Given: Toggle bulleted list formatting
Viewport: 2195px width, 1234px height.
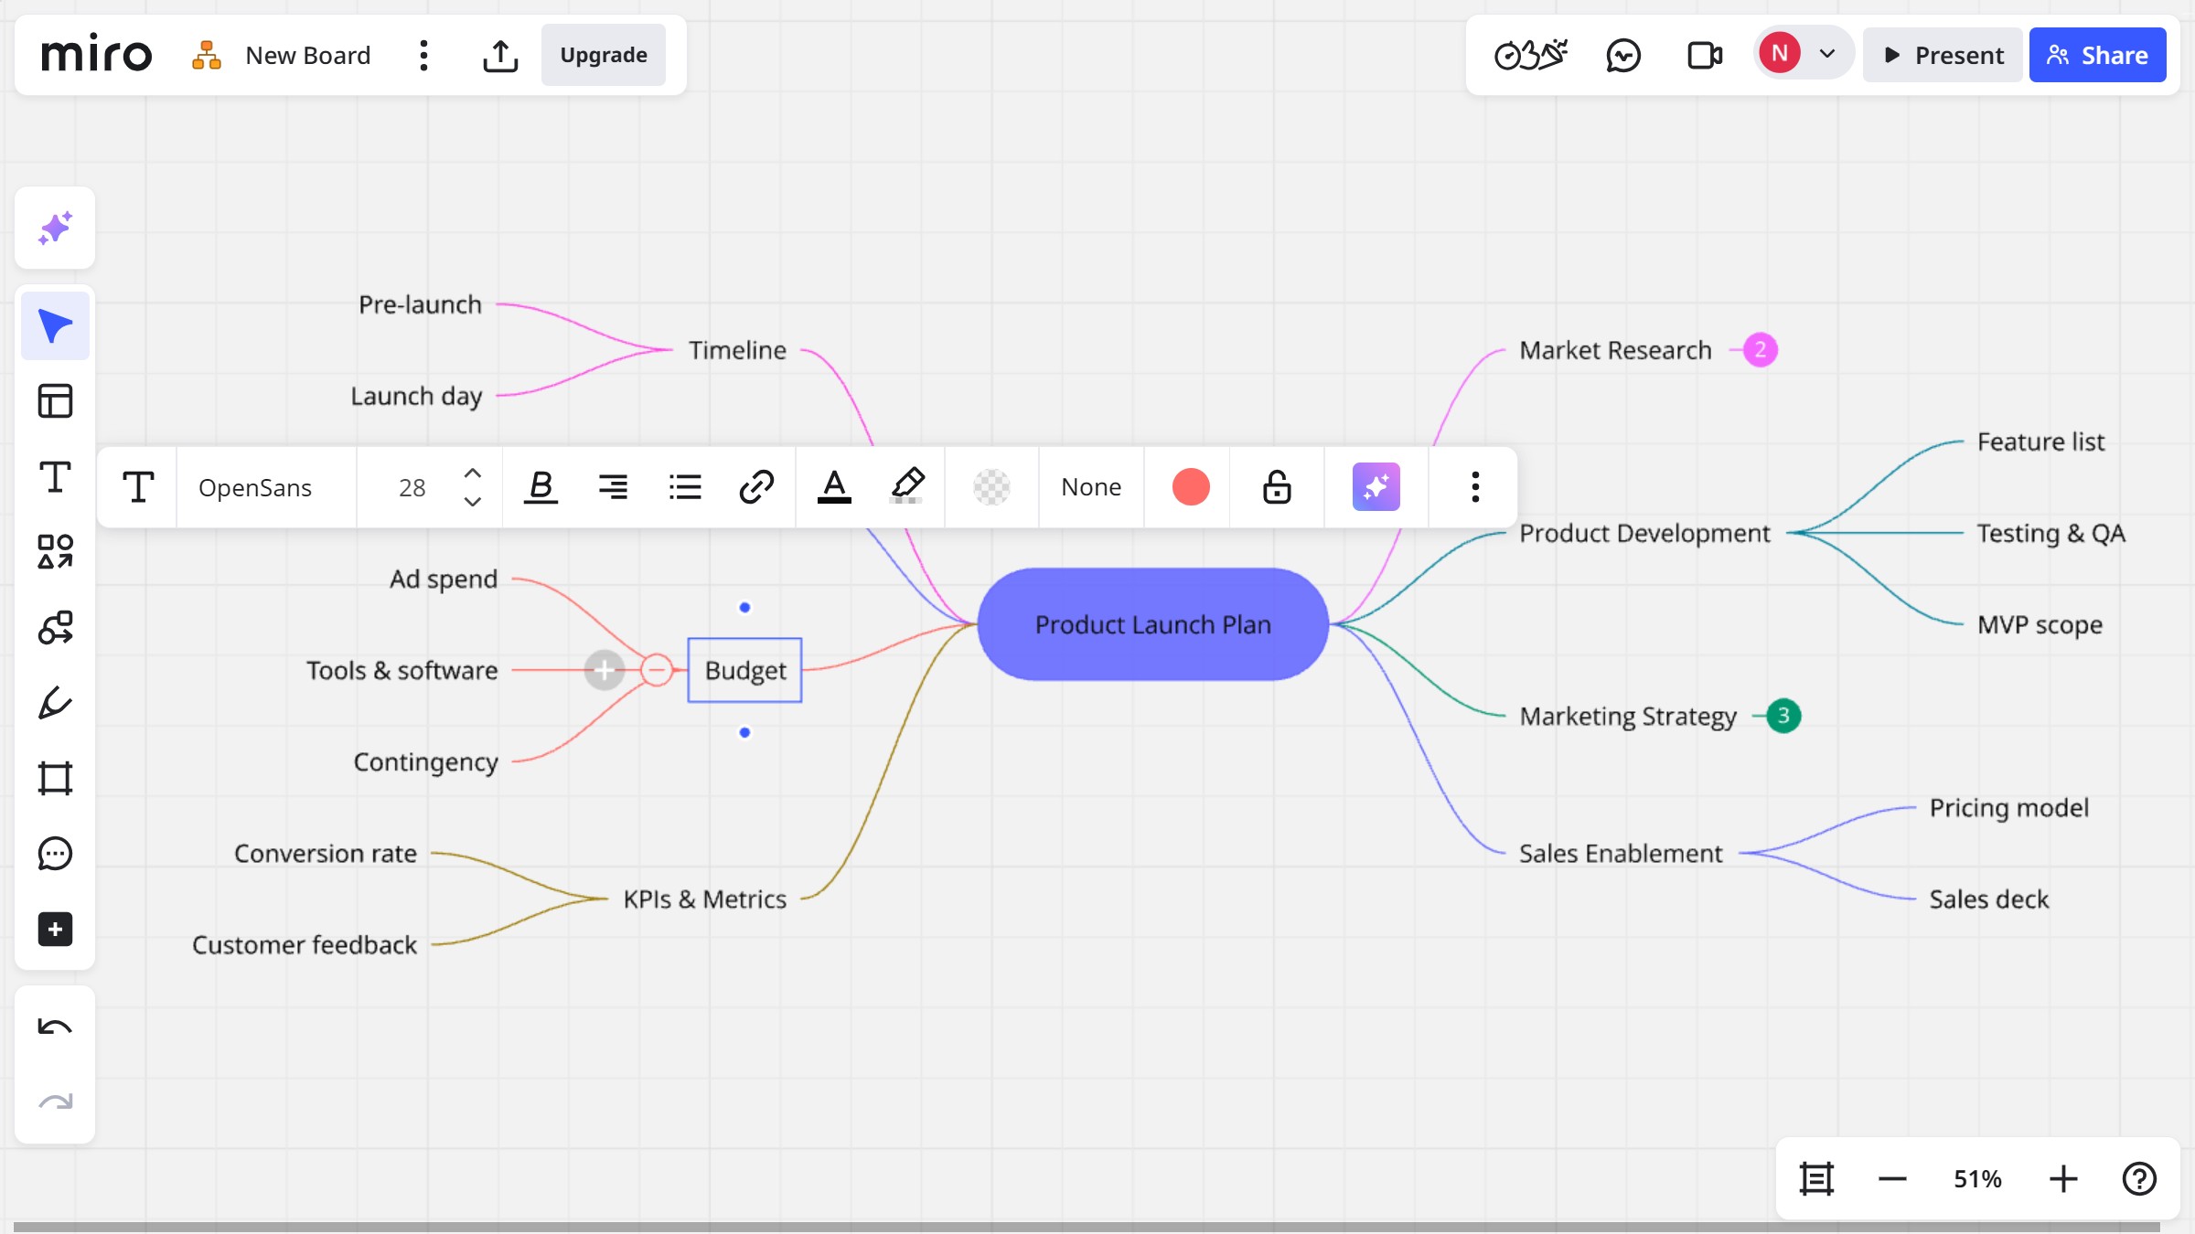Looking at the screenshot, I should point(685,487).
